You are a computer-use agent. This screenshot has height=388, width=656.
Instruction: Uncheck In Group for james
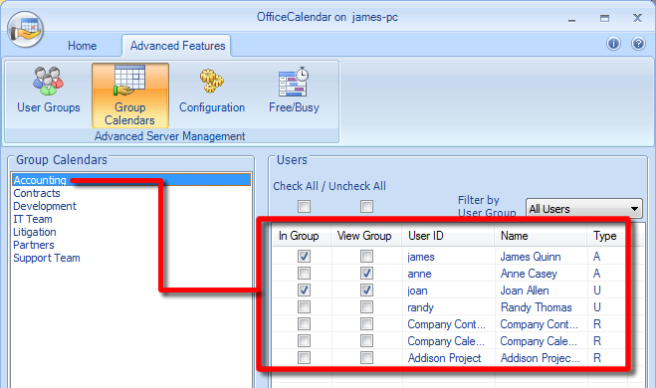tap(305, 257)
